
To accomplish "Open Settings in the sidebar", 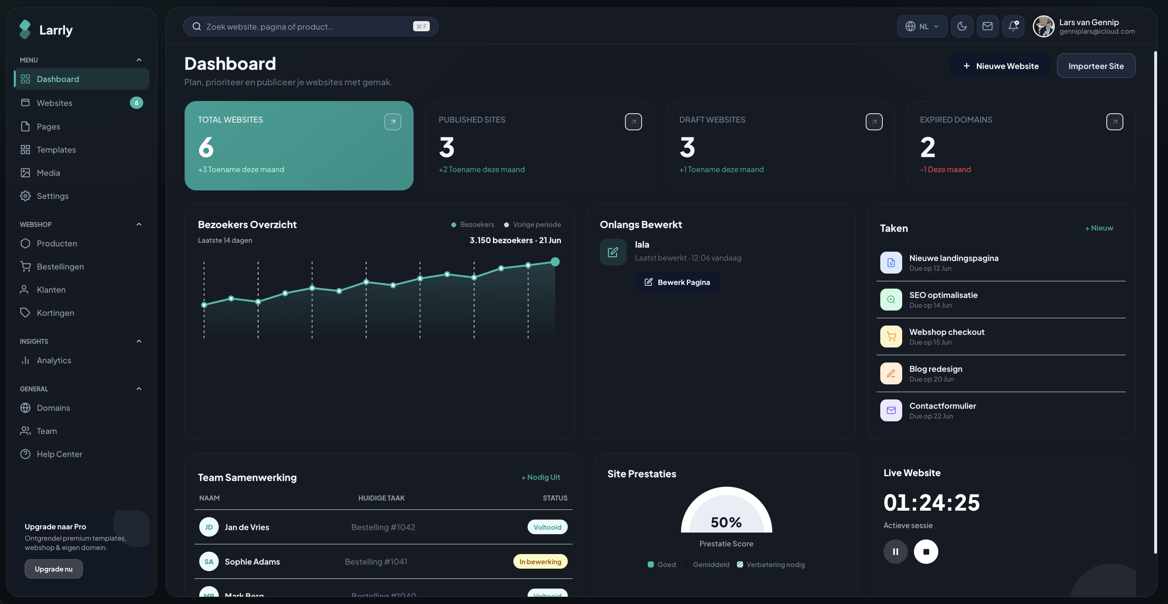I will click(82, 196).
